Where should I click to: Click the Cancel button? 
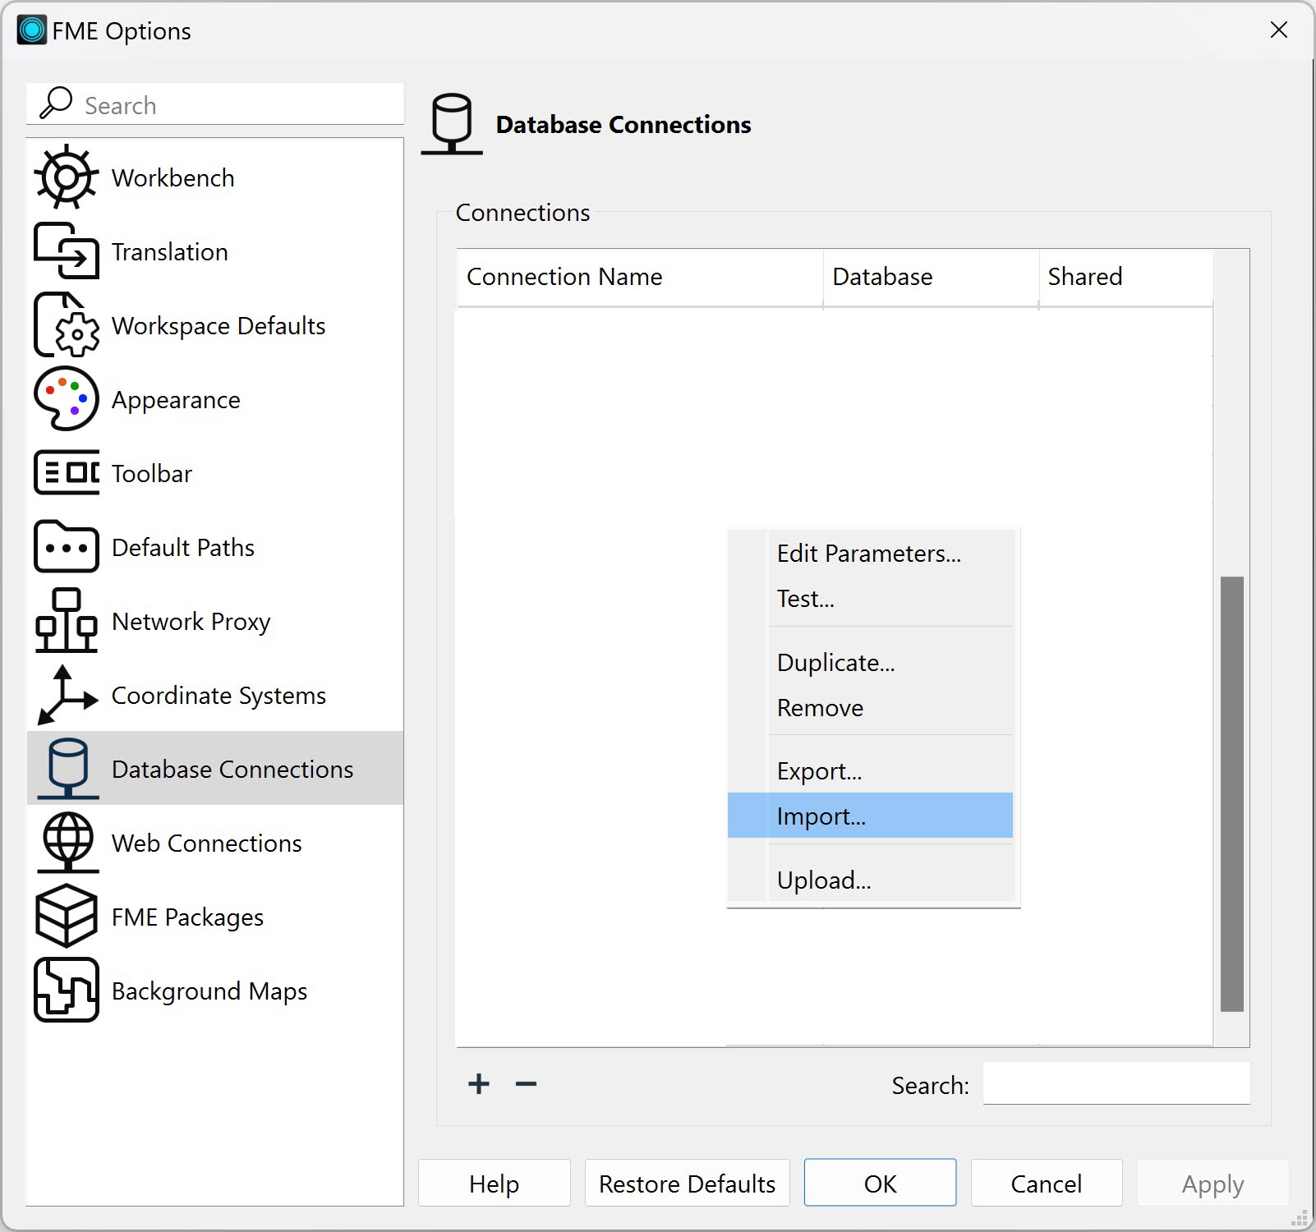tap(1046, 1183)
